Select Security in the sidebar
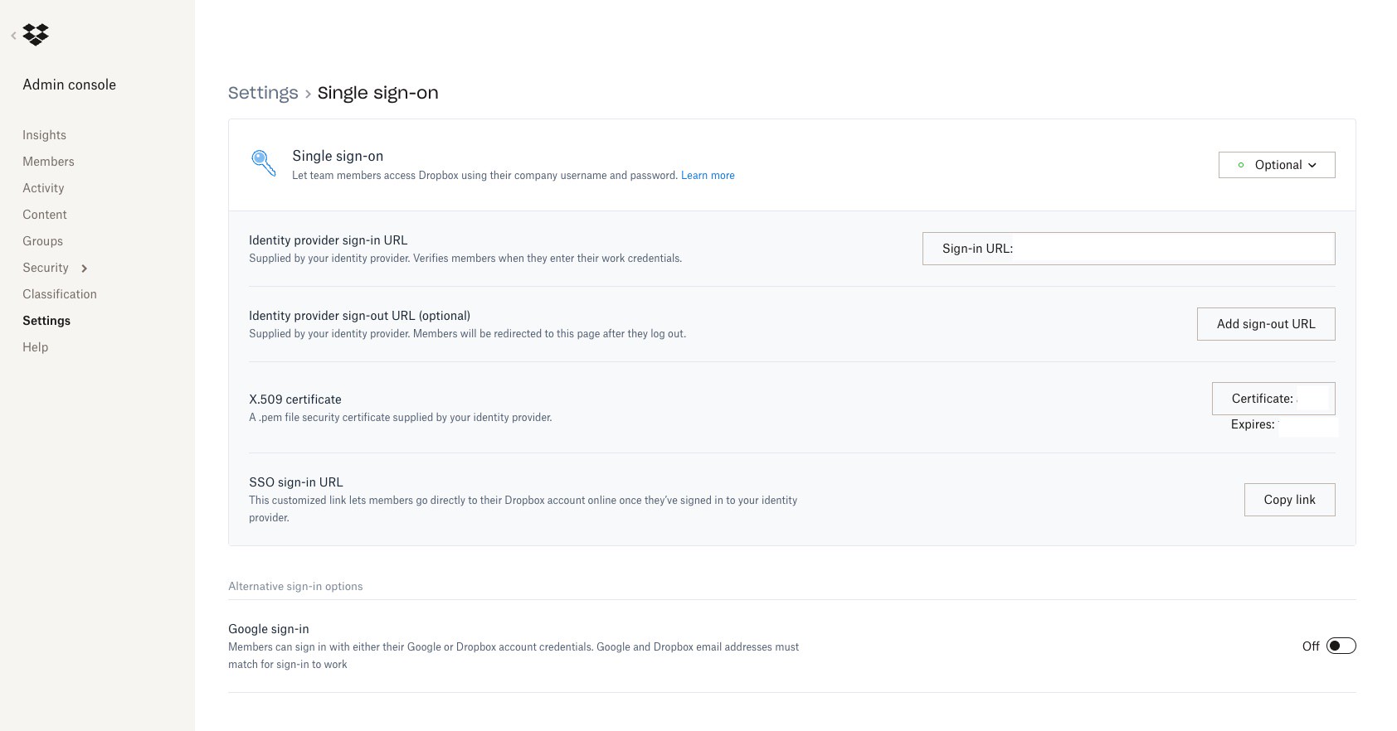The image size is (1397, 731). pos(46,268)
